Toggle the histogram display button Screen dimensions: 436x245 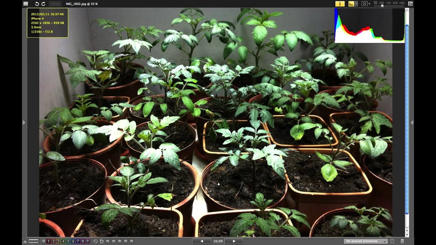point(351,4)
